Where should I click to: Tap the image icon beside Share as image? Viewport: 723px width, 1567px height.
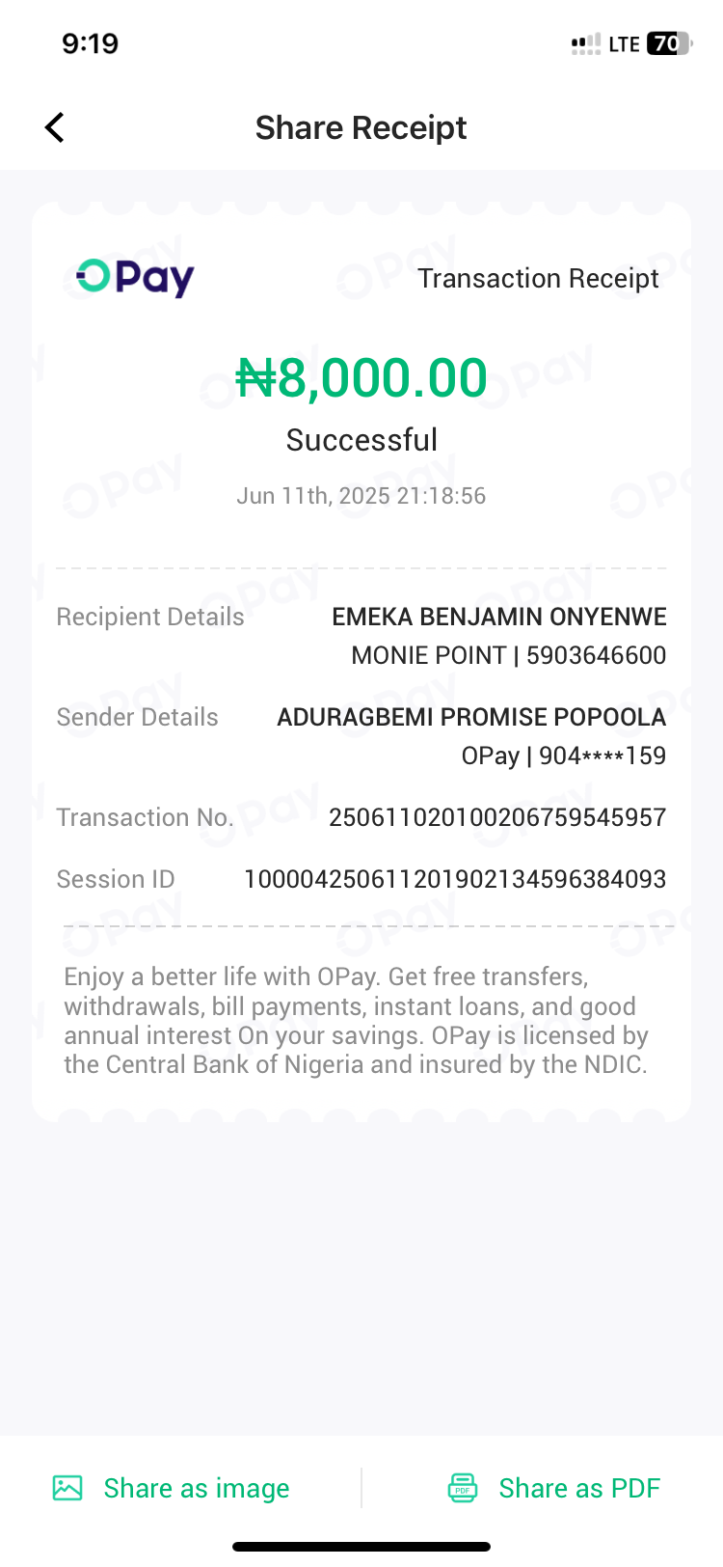pos(67,1488)
